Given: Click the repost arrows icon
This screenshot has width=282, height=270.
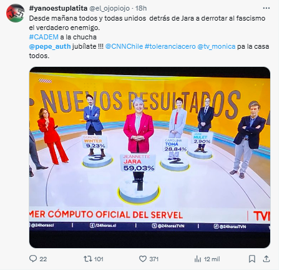Looking at the screenshot, I should [x=87, y=259].
